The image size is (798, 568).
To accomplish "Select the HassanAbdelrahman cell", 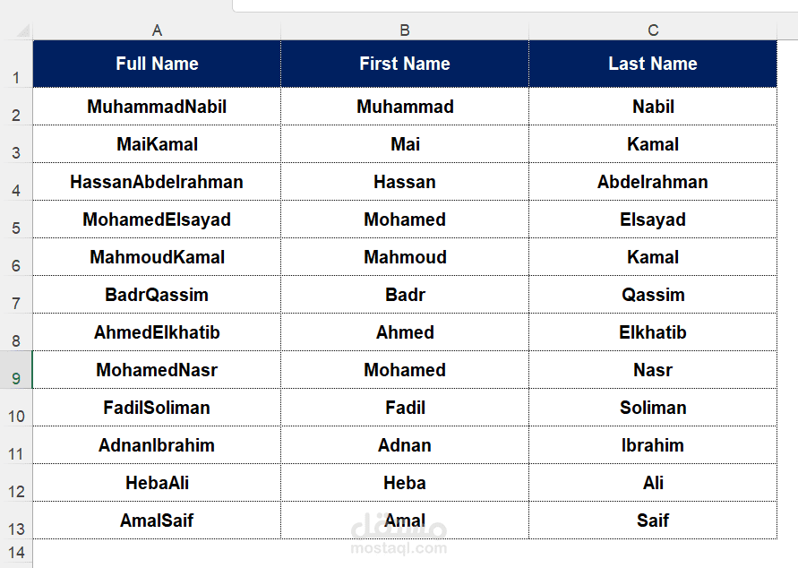I will [x=157, y=182].
